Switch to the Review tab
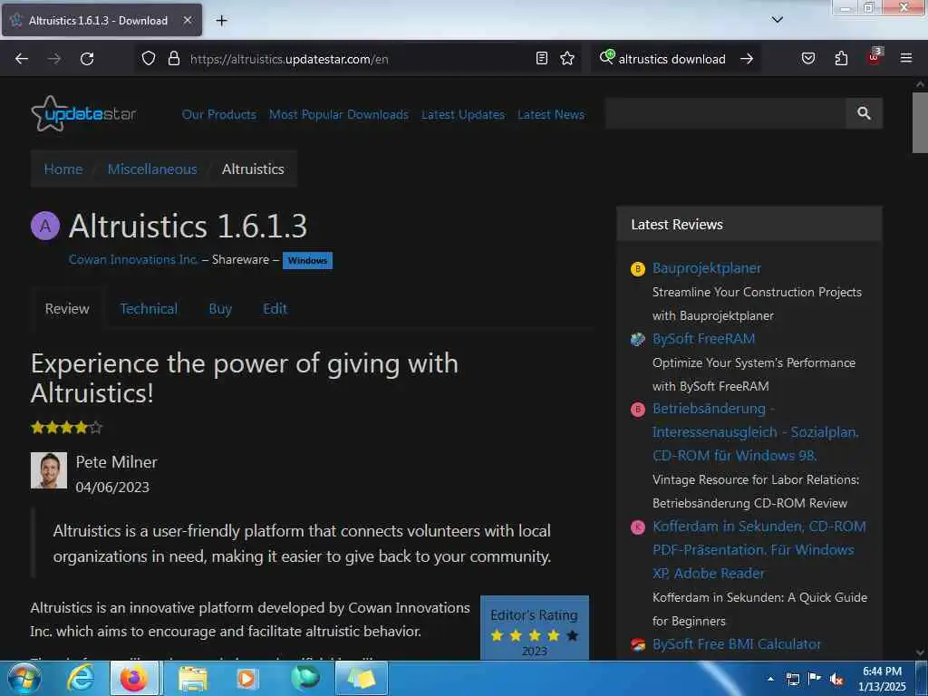 coord(67,308)
